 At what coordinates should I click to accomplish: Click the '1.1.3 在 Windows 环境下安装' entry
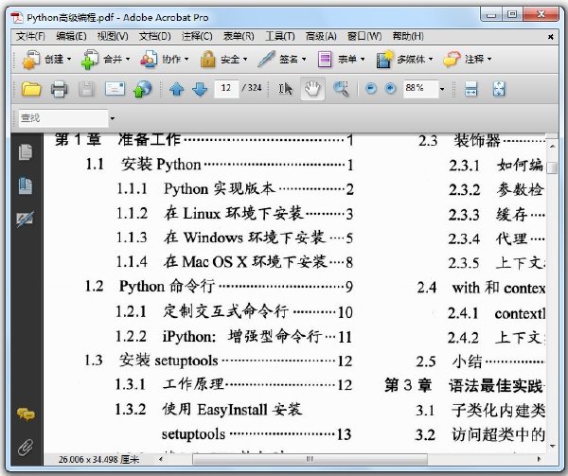(x=235, y=238)
